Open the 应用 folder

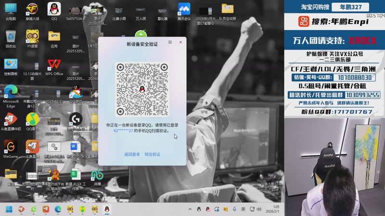pos(54,39)
